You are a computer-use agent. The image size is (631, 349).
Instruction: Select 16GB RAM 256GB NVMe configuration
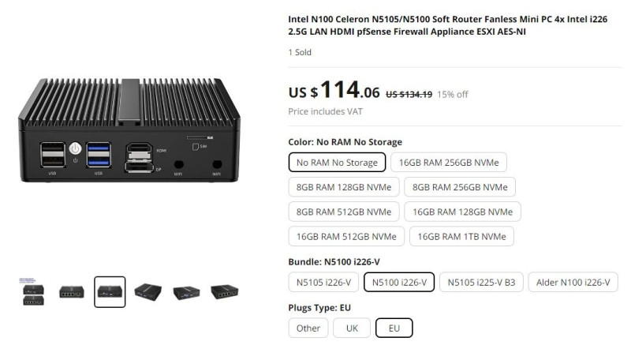(x=449, y=163)
